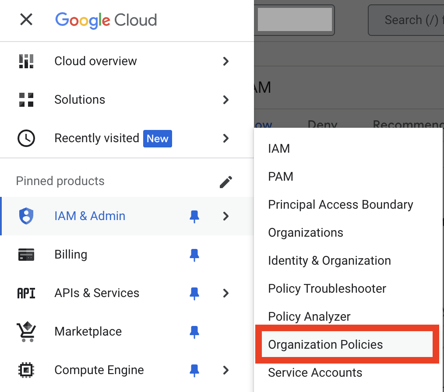Open APIs & Services menu item
This screenshot has height=392, width=444.
127,293
